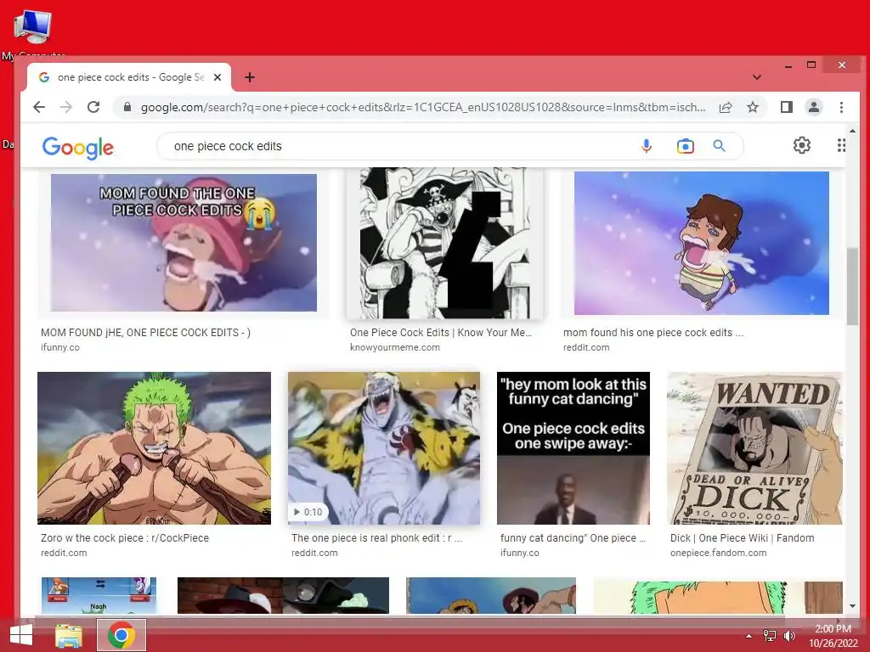870x652 pixels.
Task: Open the 'funny cat dancing' ifunny thumbnail
Action: pyautogui.click(x=573, y=448)
